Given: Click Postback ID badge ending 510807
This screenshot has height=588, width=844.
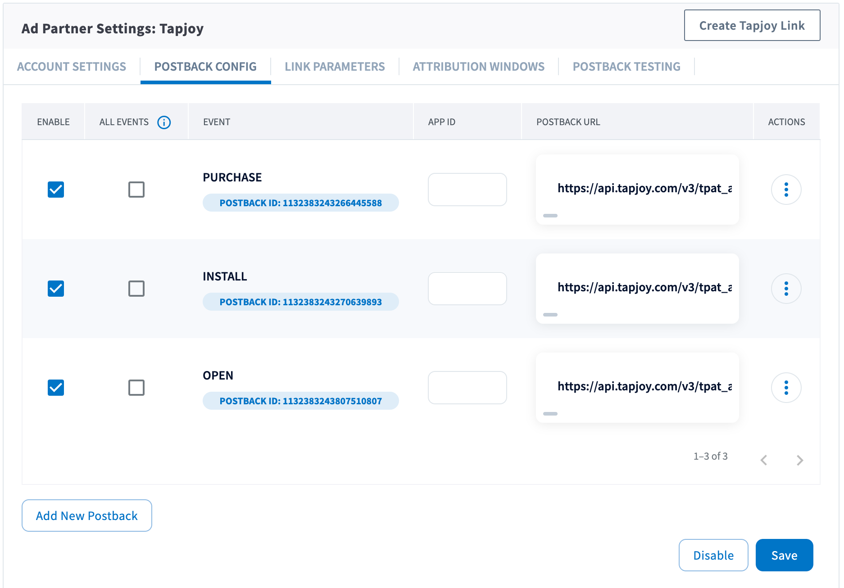Looking at the screenshot, I should click(301, 401).
